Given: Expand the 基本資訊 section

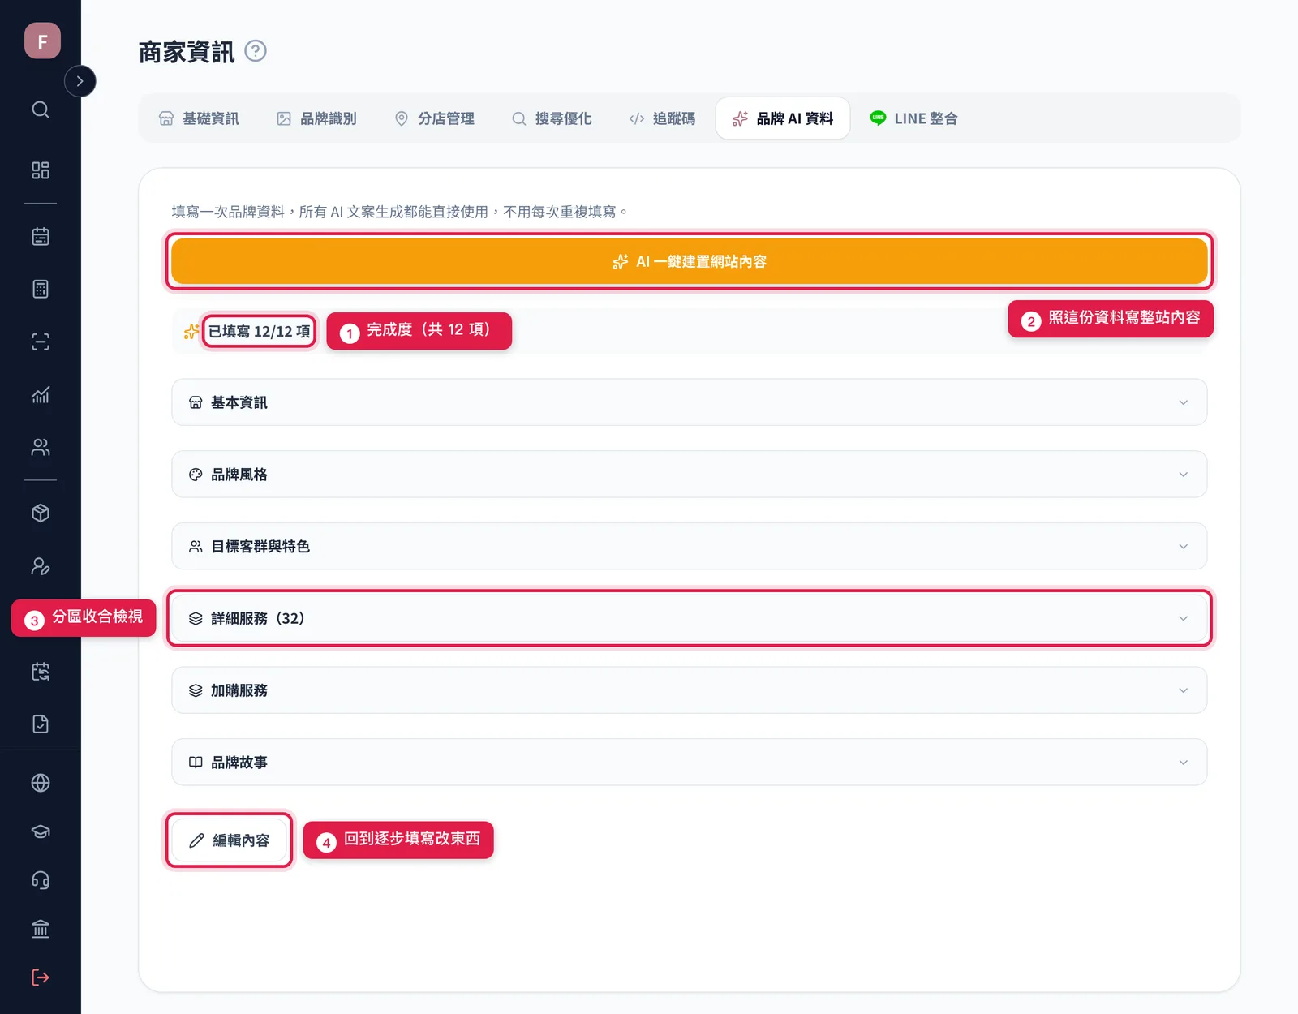Looking at the screenshot, I should click(x=690, y=402).
